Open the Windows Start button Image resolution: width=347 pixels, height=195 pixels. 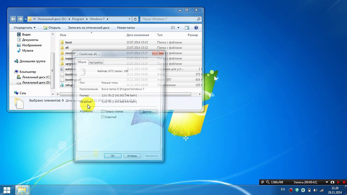[7, 190]
